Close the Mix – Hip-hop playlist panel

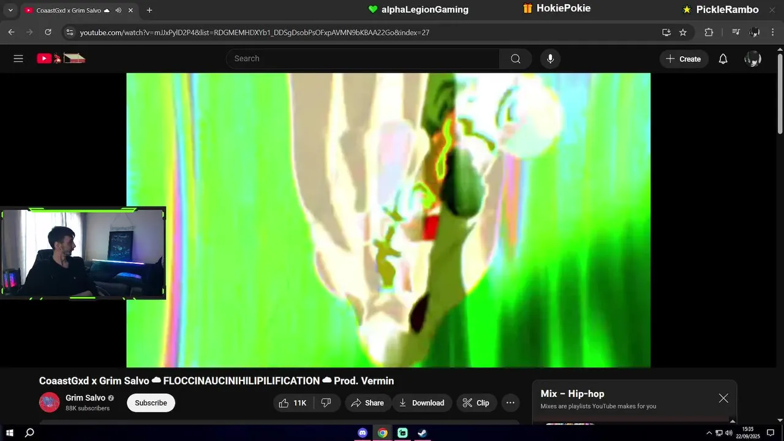click(x=723, y=398)
